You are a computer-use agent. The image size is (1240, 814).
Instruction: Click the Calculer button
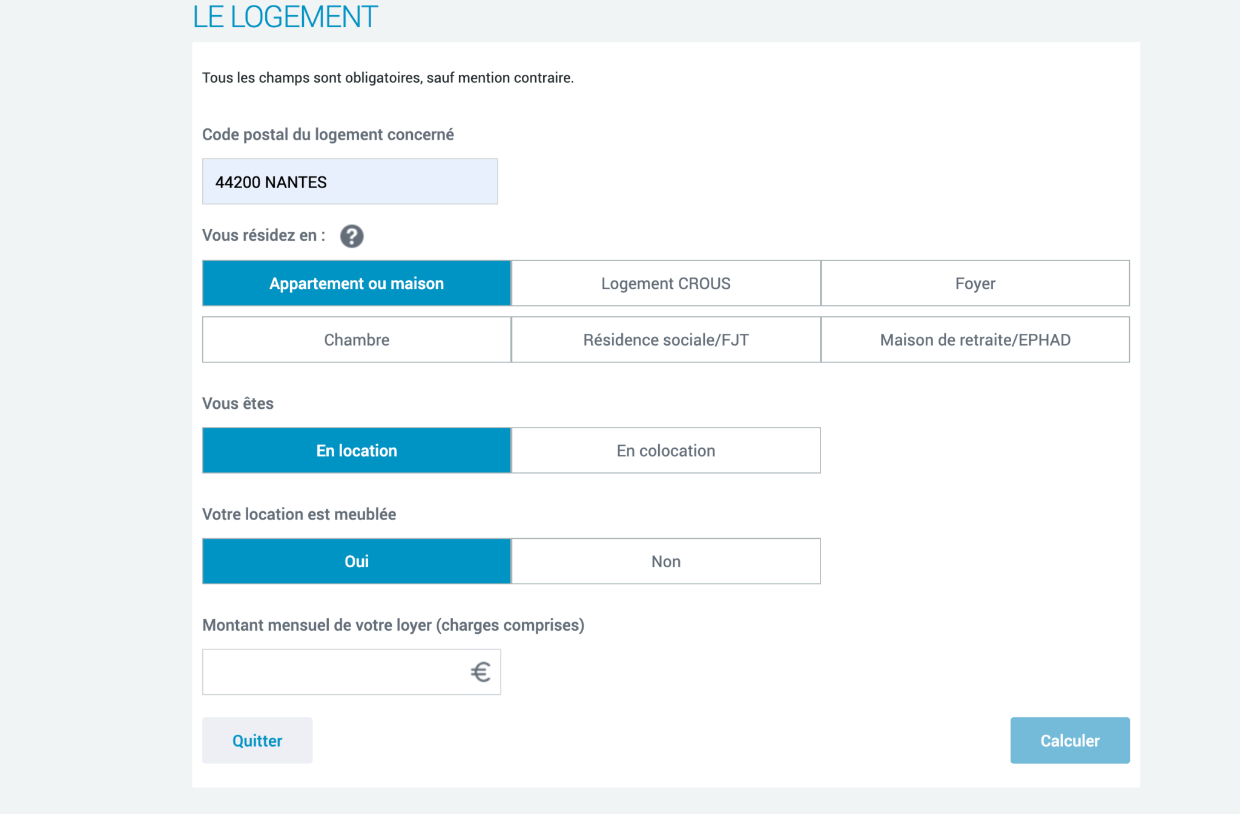coord(1069,740)
